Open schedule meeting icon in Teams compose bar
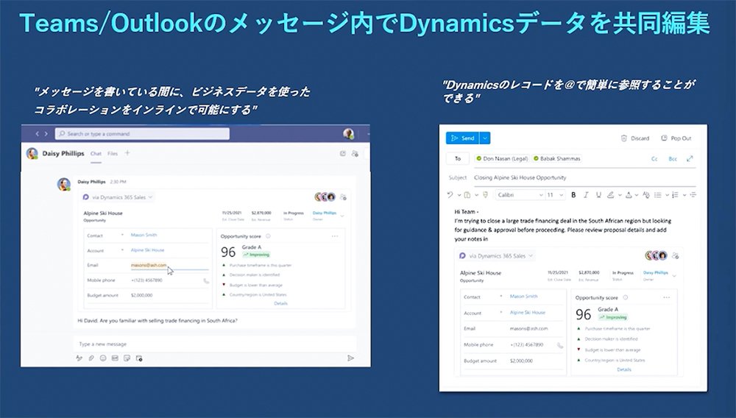Viewport: 736px width, 418px height. click(139, 358)
